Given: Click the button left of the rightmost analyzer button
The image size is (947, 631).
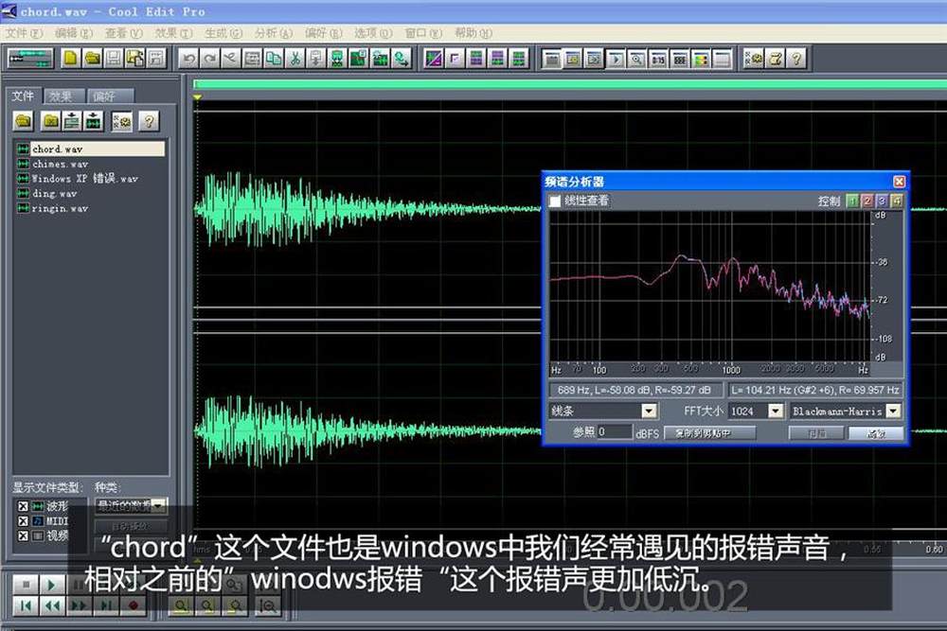Looking at the screenshot, I should [816, 433].
